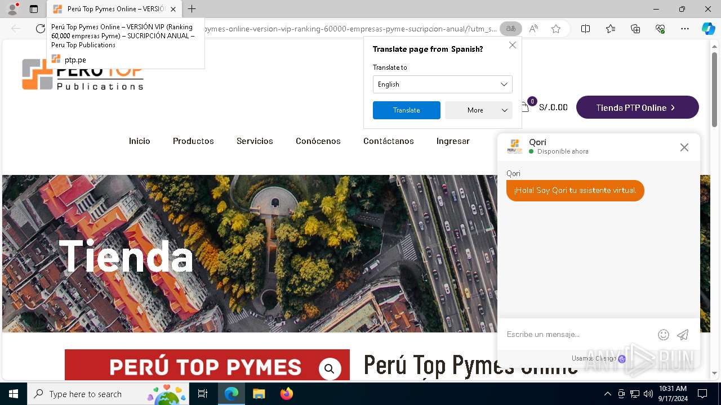Open the Servicios menu
Viewport: 721px width, 405px height.
(255, 141)
